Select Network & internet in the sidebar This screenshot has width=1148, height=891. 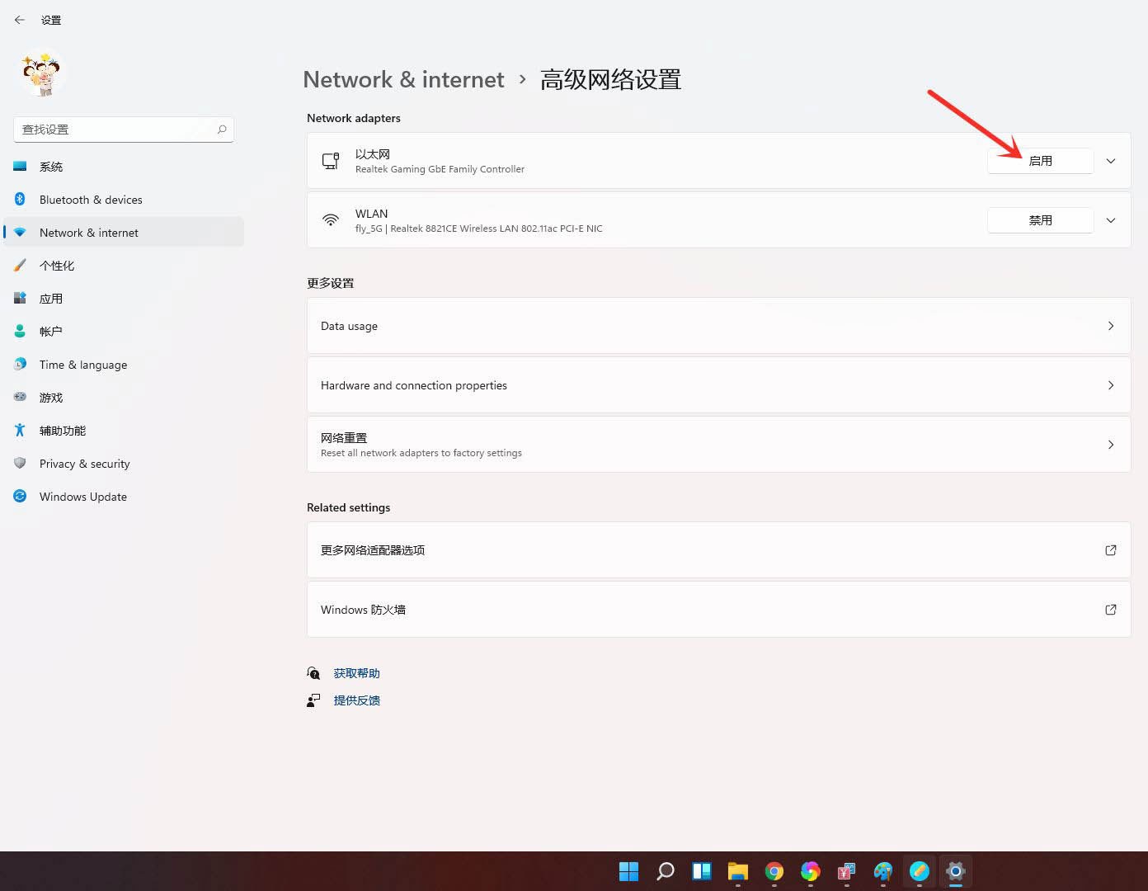click(88, 232)
